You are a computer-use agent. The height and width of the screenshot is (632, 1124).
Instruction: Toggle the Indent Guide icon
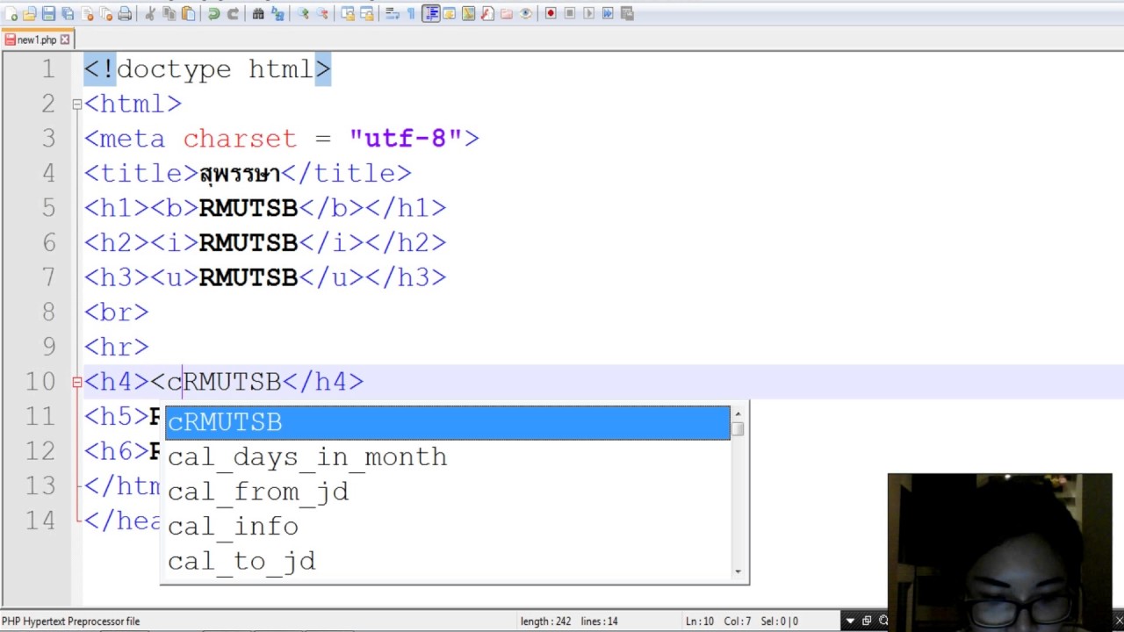click(430, 13)
